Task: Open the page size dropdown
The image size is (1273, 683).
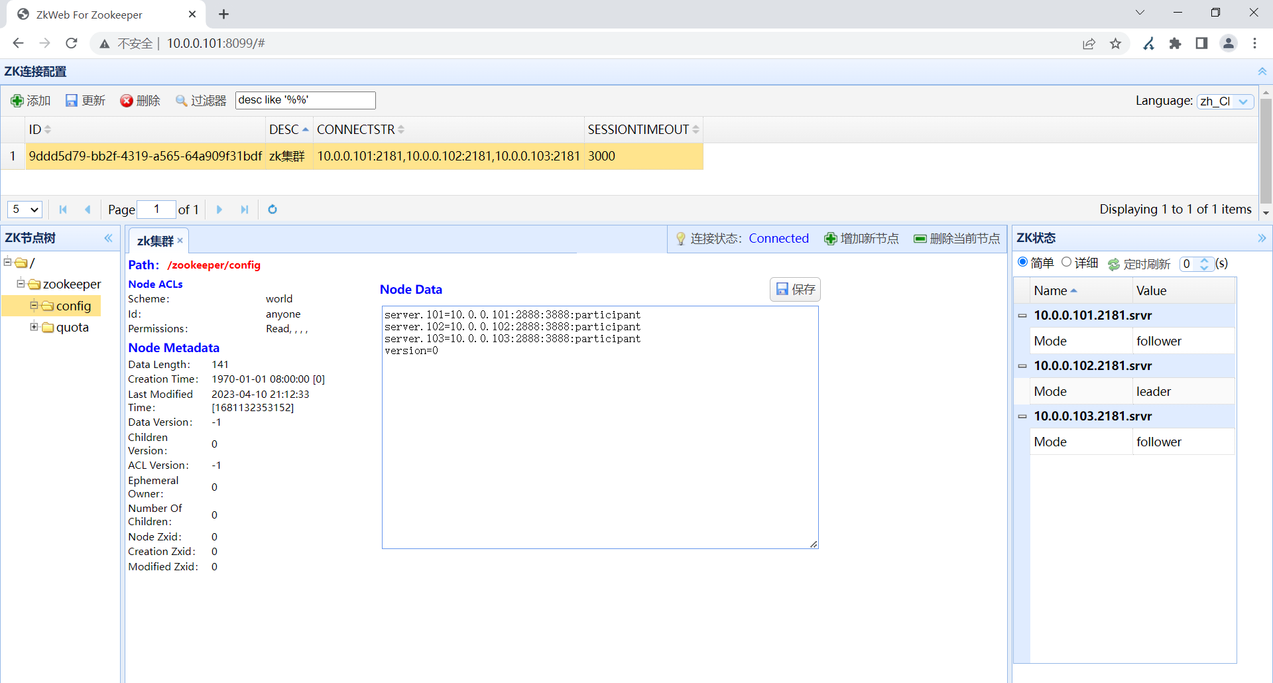Action: (x=25, y=210)
